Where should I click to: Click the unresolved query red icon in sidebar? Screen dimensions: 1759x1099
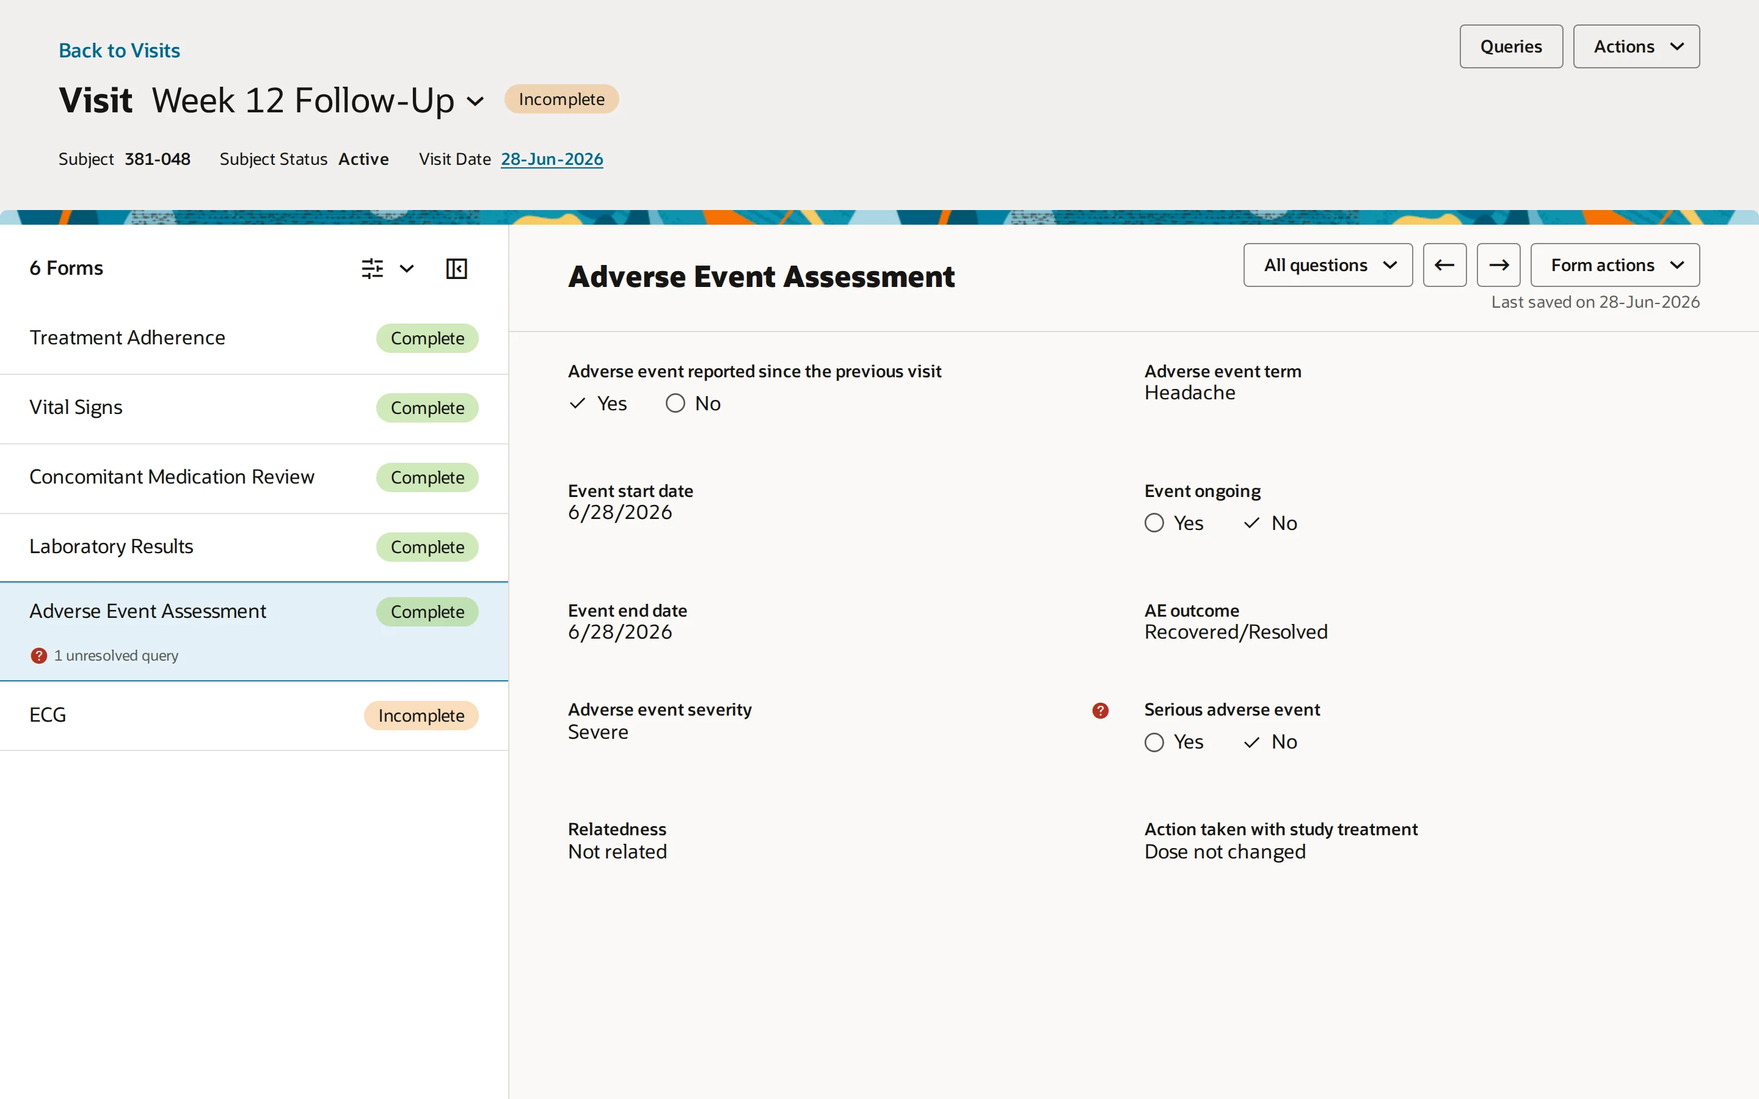tap(39, 656)
